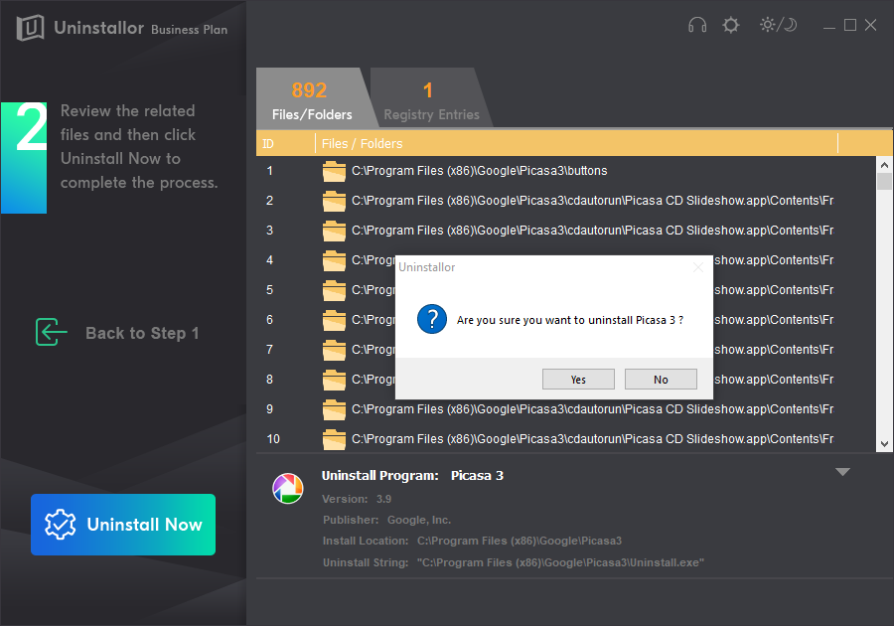Image resolution: width=894 pixels, height=626 pixels.
Task: Click Publisher Google, Inc. text
Action: coord(419,520)
